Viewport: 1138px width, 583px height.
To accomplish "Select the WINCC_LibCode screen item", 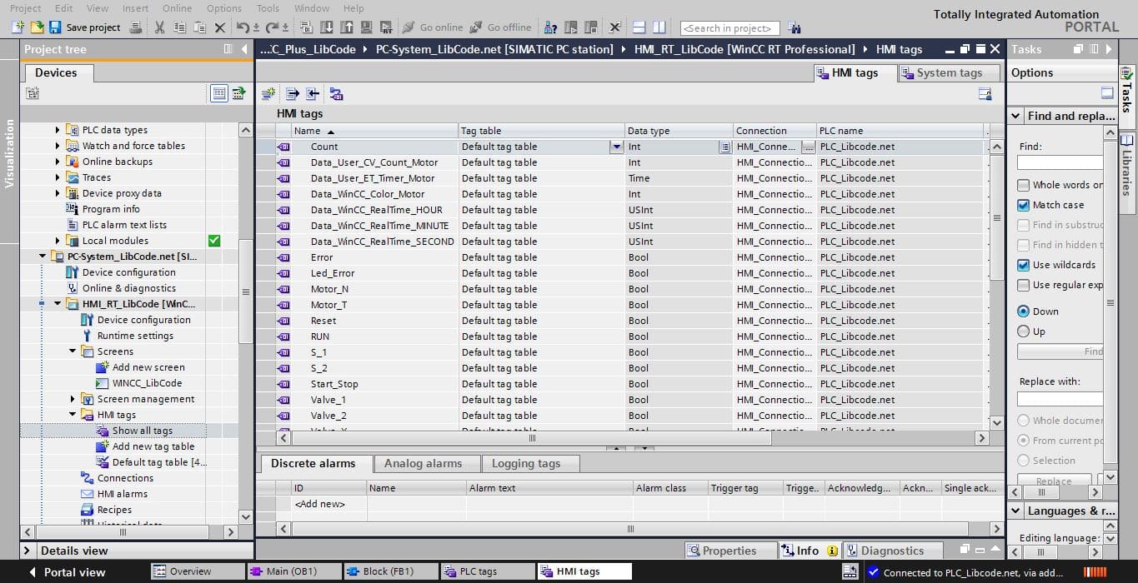I will pyautogui.click(x=148, y=383).
